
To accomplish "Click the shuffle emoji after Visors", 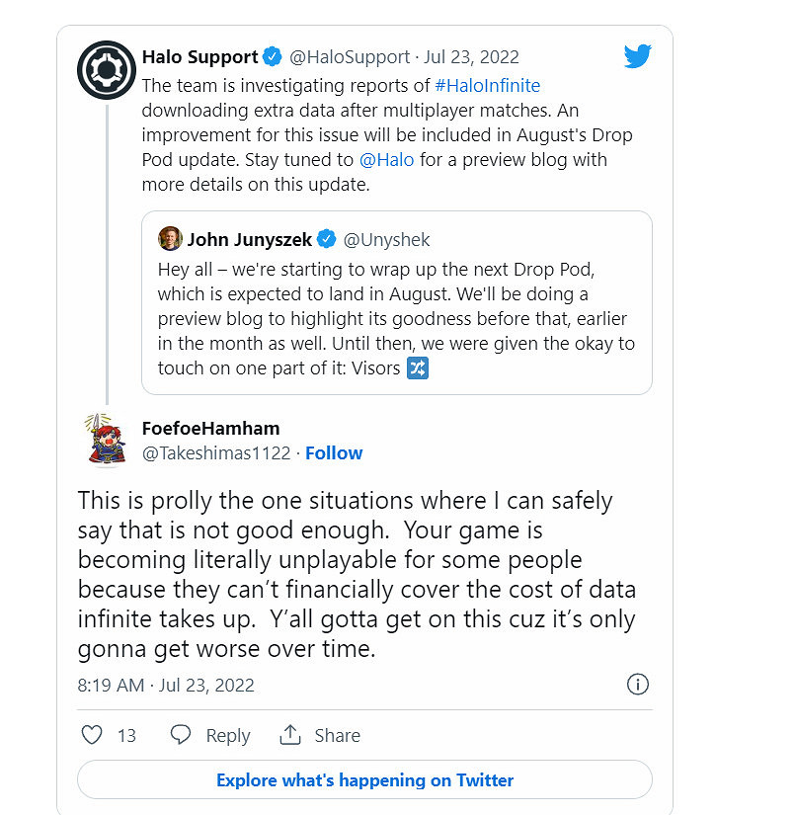I will coord(418,369).
